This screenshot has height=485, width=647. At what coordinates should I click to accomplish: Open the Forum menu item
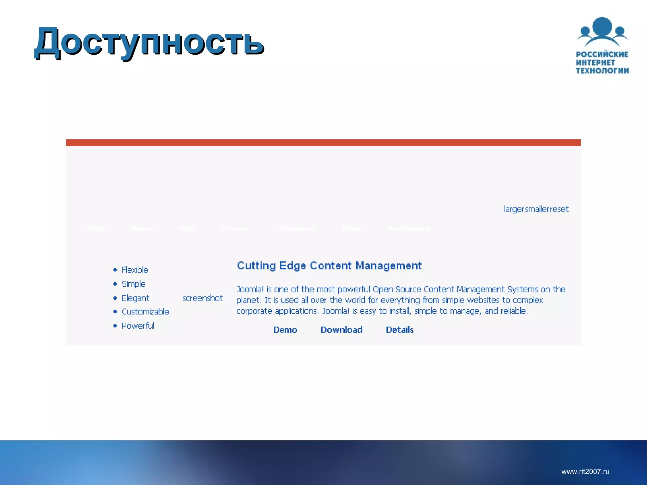tap(234, 228)
